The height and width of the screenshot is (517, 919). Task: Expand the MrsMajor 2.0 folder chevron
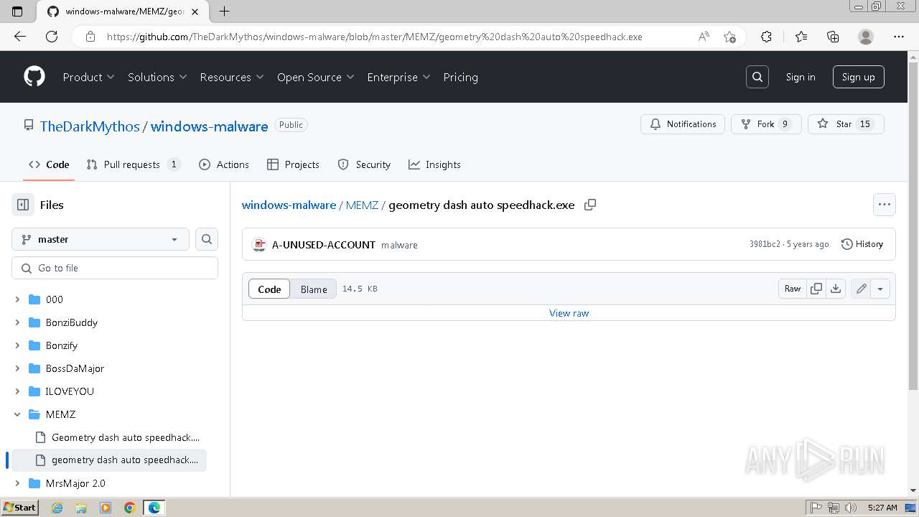17,483
